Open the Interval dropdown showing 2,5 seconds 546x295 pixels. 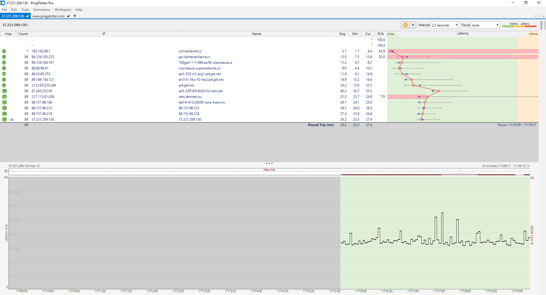(x=444, y=25)
